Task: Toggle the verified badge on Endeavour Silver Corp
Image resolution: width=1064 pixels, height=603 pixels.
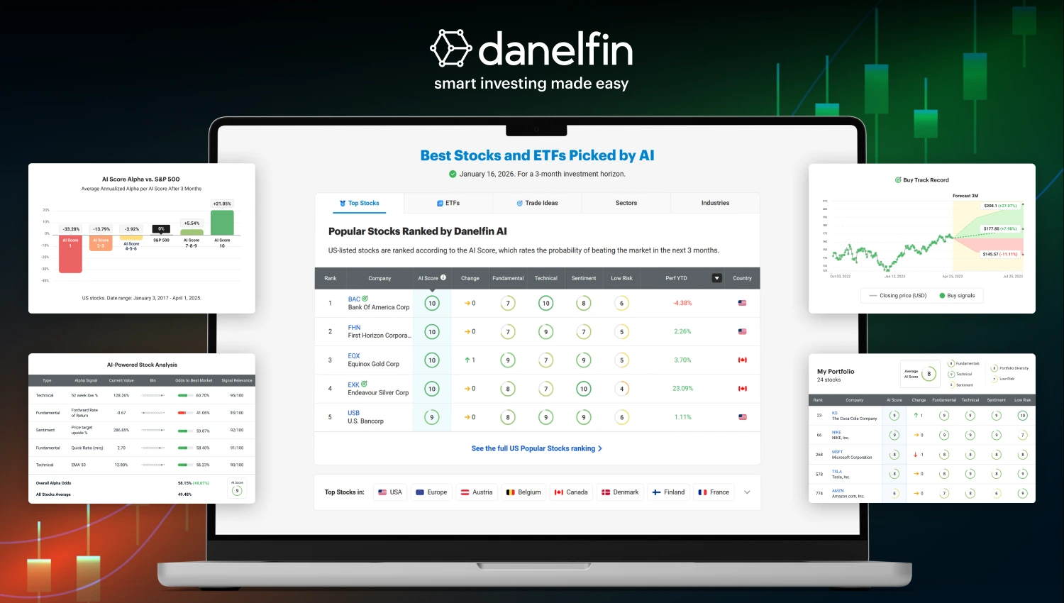Action: pyautogui.click(x=362, y=383)
